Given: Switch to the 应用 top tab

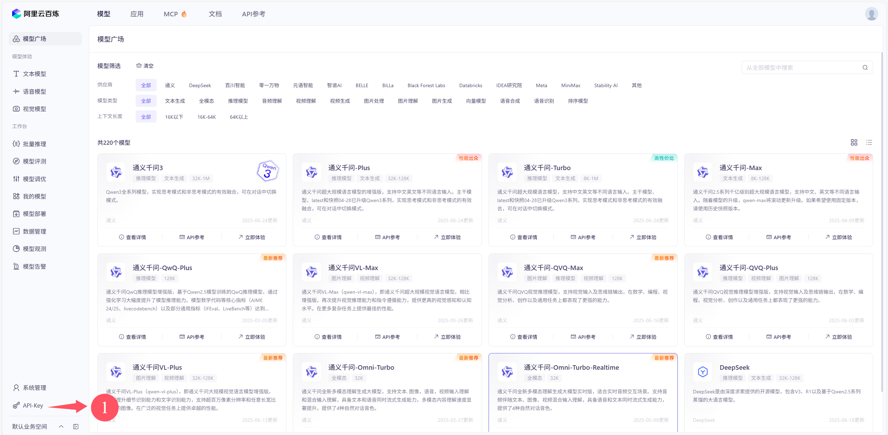Looking at the screenshot, I should click(x=137, y=14).
